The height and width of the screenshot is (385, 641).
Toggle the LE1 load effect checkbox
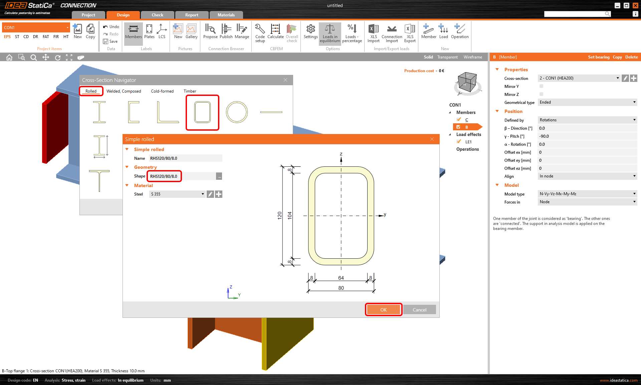point(459,141)
